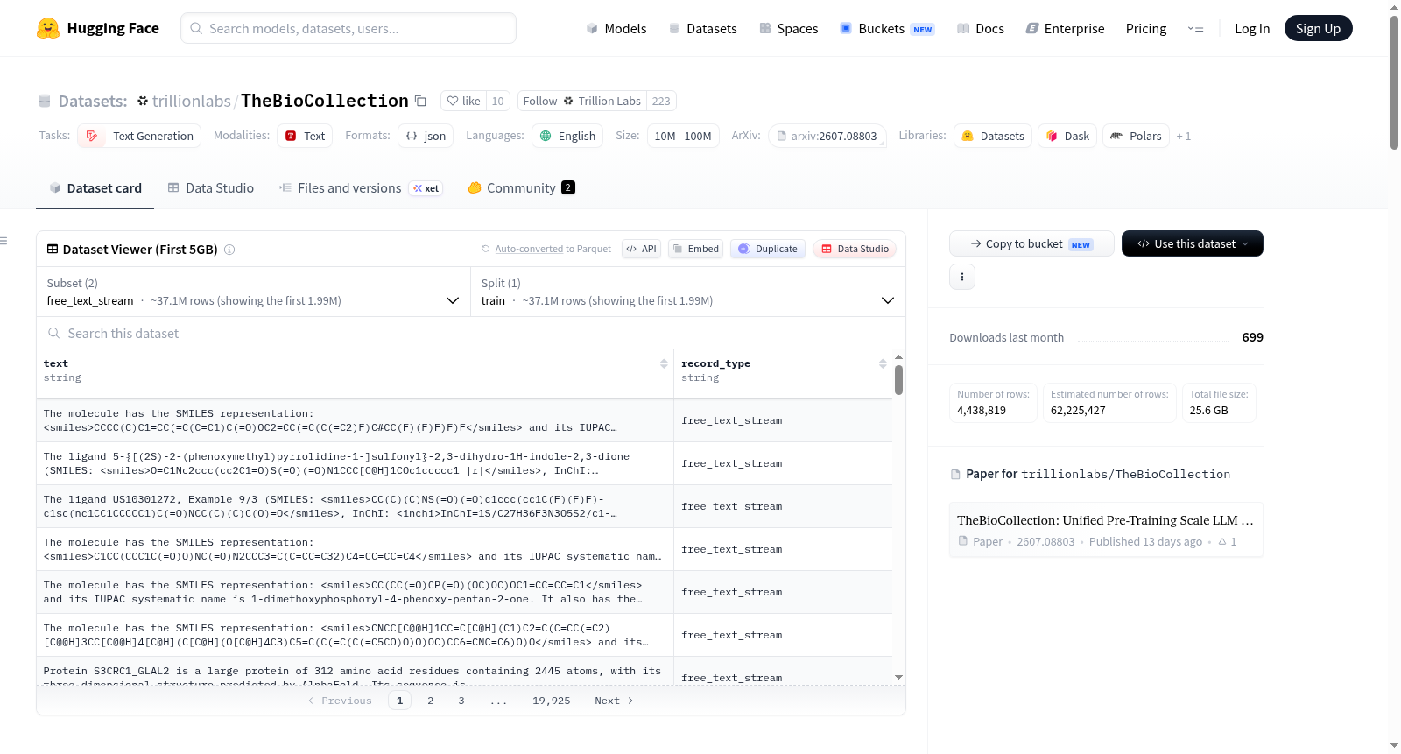Click Copy to bucket button

coord(1031,243)
